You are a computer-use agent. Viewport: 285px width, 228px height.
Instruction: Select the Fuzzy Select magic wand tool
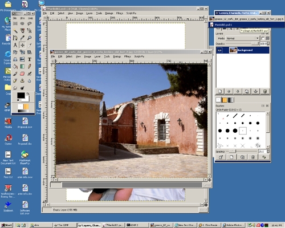tap(15, 31)
